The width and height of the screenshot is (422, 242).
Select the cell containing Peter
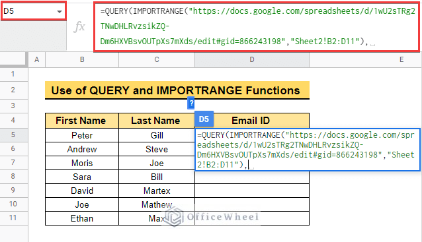click(82, 135)
